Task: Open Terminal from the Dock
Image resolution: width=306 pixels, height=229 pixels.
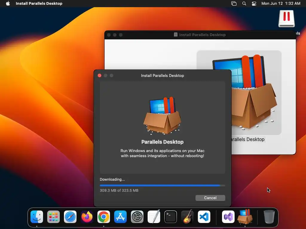Action: [171, 217]
